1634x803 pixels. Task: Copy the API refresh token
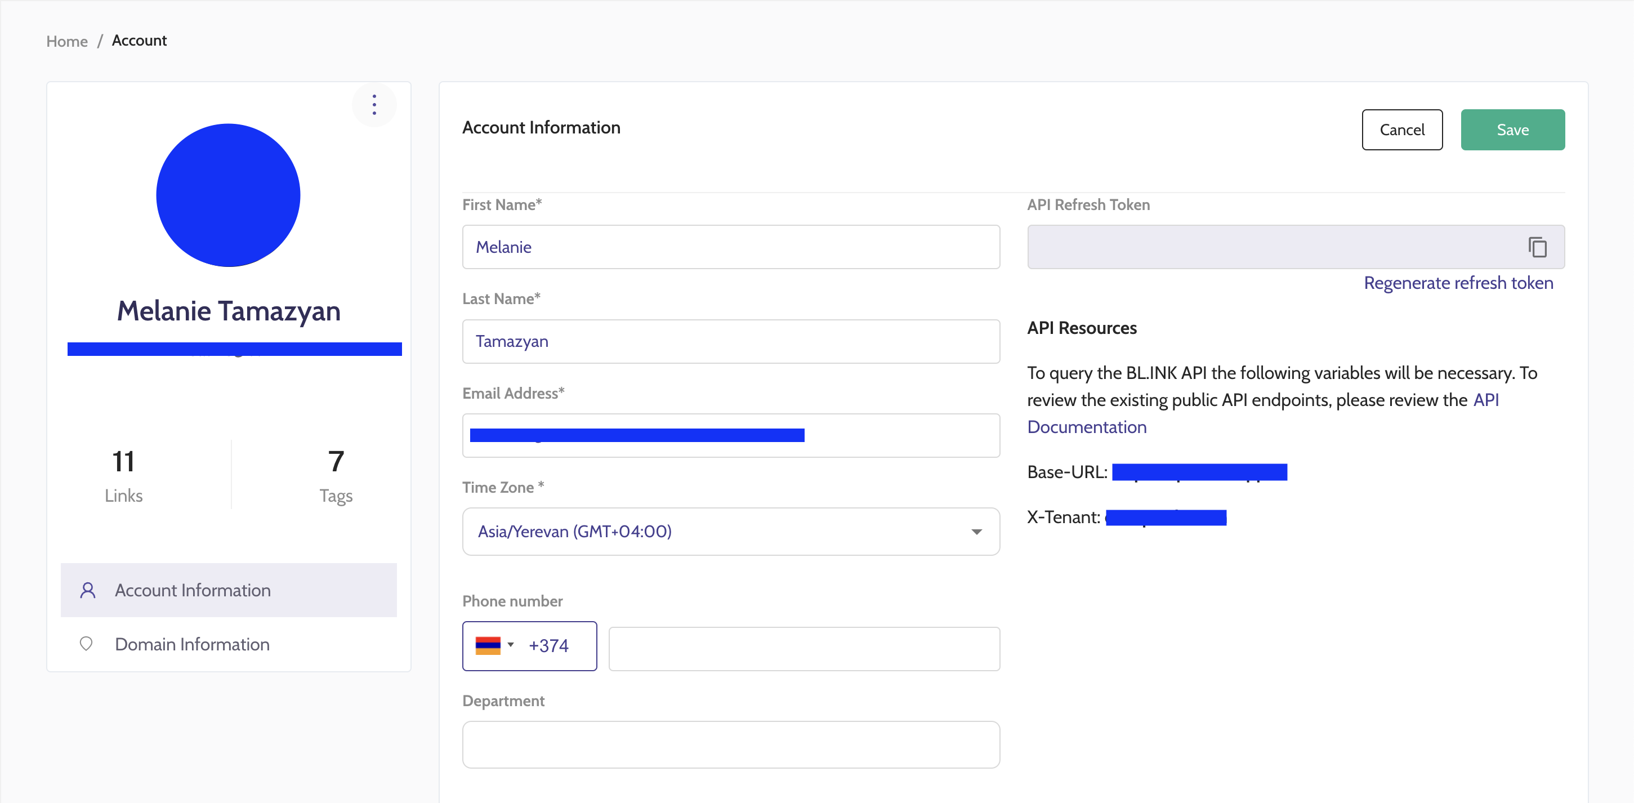1537,247
